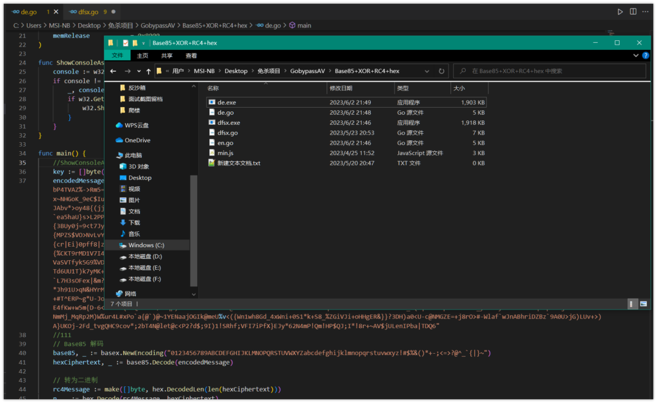Click the Up one level arrow
This screenshot has width=657, height=403.
pyautogui.click(x=148, y=71)
